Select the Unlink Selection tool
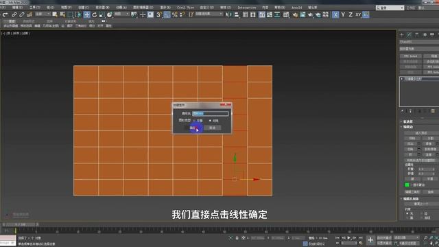The height and width of the screenshot is (247, 439). 21,14
